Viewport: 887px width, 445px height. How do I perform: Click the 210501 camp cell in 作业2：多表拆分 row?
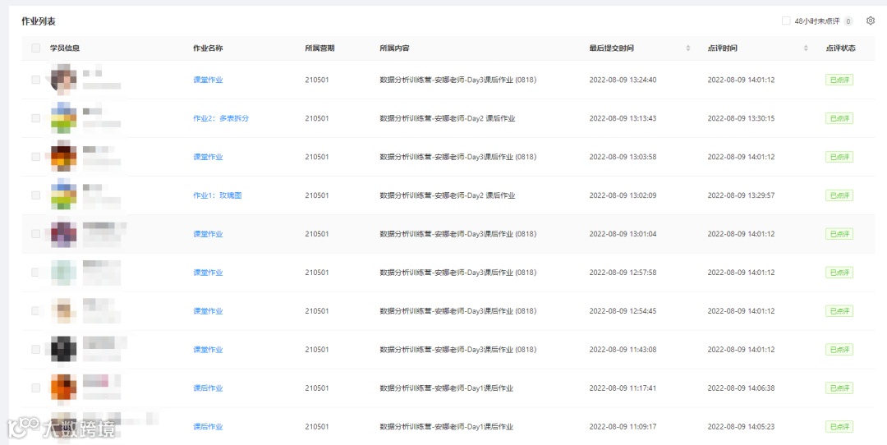click(x=317, y=118)
